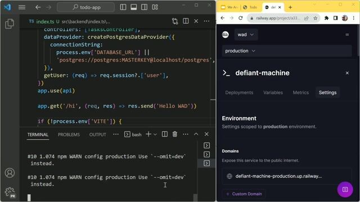The height and width of the screenshot is (202, 360).
Task: Toggle bottom panel layout icon
Action: click(x=134, y=7)
